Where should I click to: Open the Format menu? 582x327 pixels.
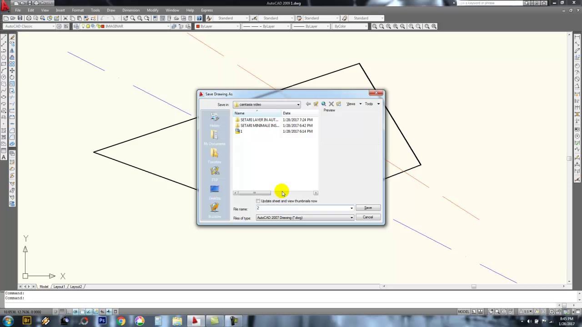click(x=78, y=10)
